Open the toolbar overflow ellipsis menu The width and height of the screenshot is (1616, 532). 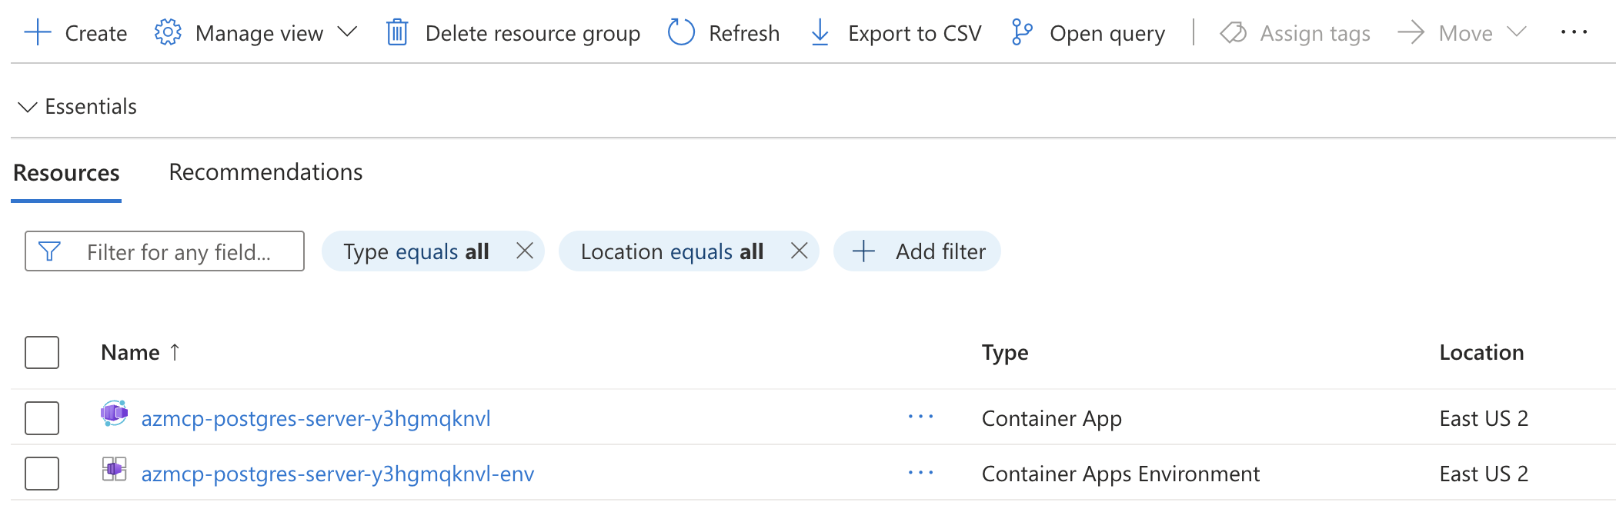click(x=1574, y=32)
